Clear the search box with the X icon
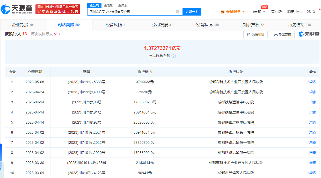 point(178,12)
